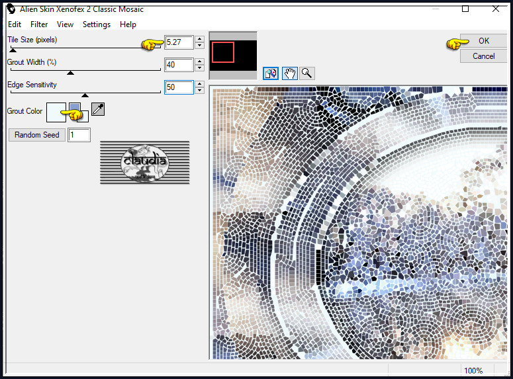
Task: Click the 100% zoom status entry
Action: click(x=473, y=370)
